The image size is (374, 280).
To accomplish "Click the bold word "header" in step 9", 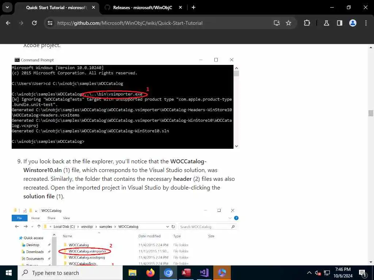I will [x=183, y=179].
